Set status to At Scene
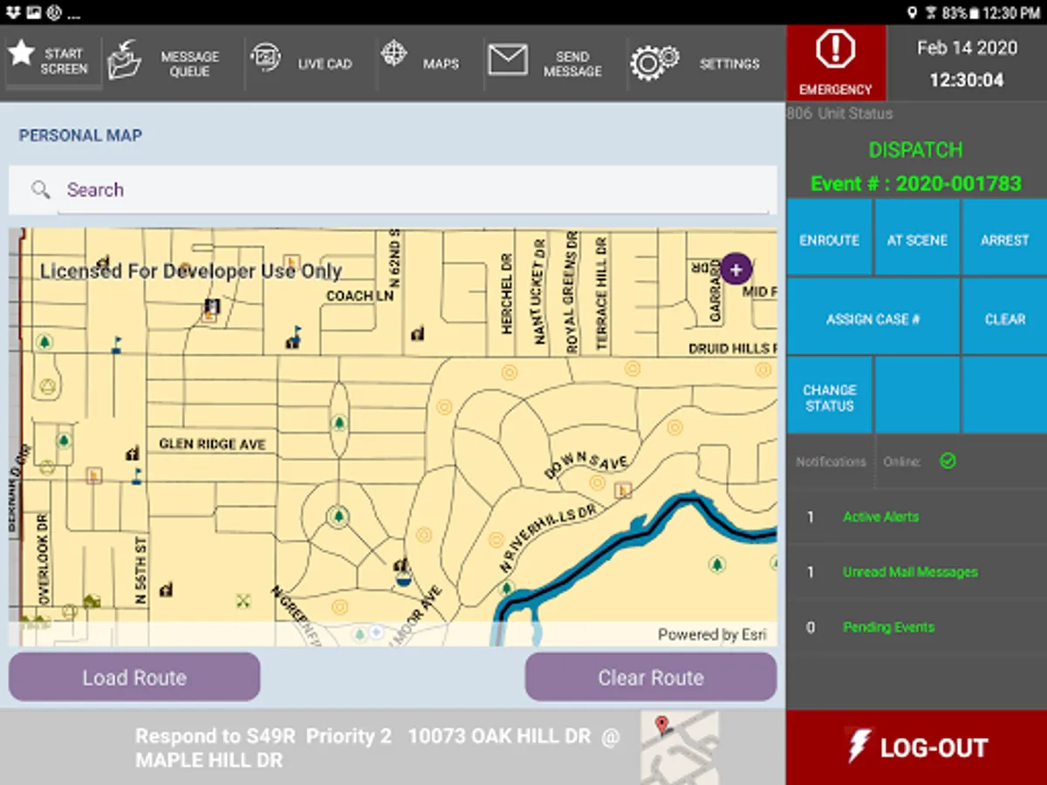 pyautogui.click(x=917, y=238)
